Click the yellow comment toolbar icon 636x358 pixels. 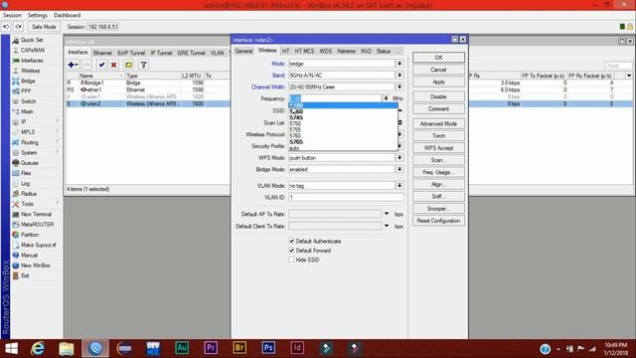(x=128, y=65)
